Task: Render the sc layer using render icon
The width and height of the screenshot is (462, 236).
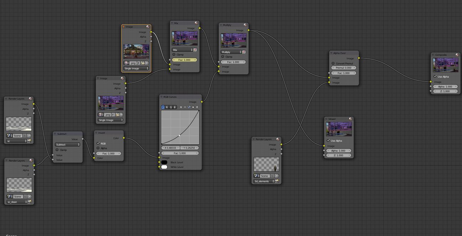Action: [29, 141]
